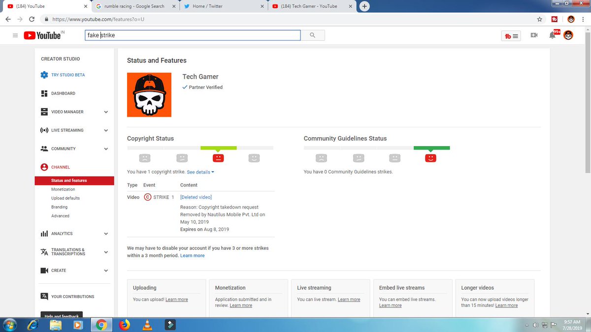The width and height of the screenshot is (591, 332).
Task: Expand the Video Manager section
Action: tap(106, 112)
